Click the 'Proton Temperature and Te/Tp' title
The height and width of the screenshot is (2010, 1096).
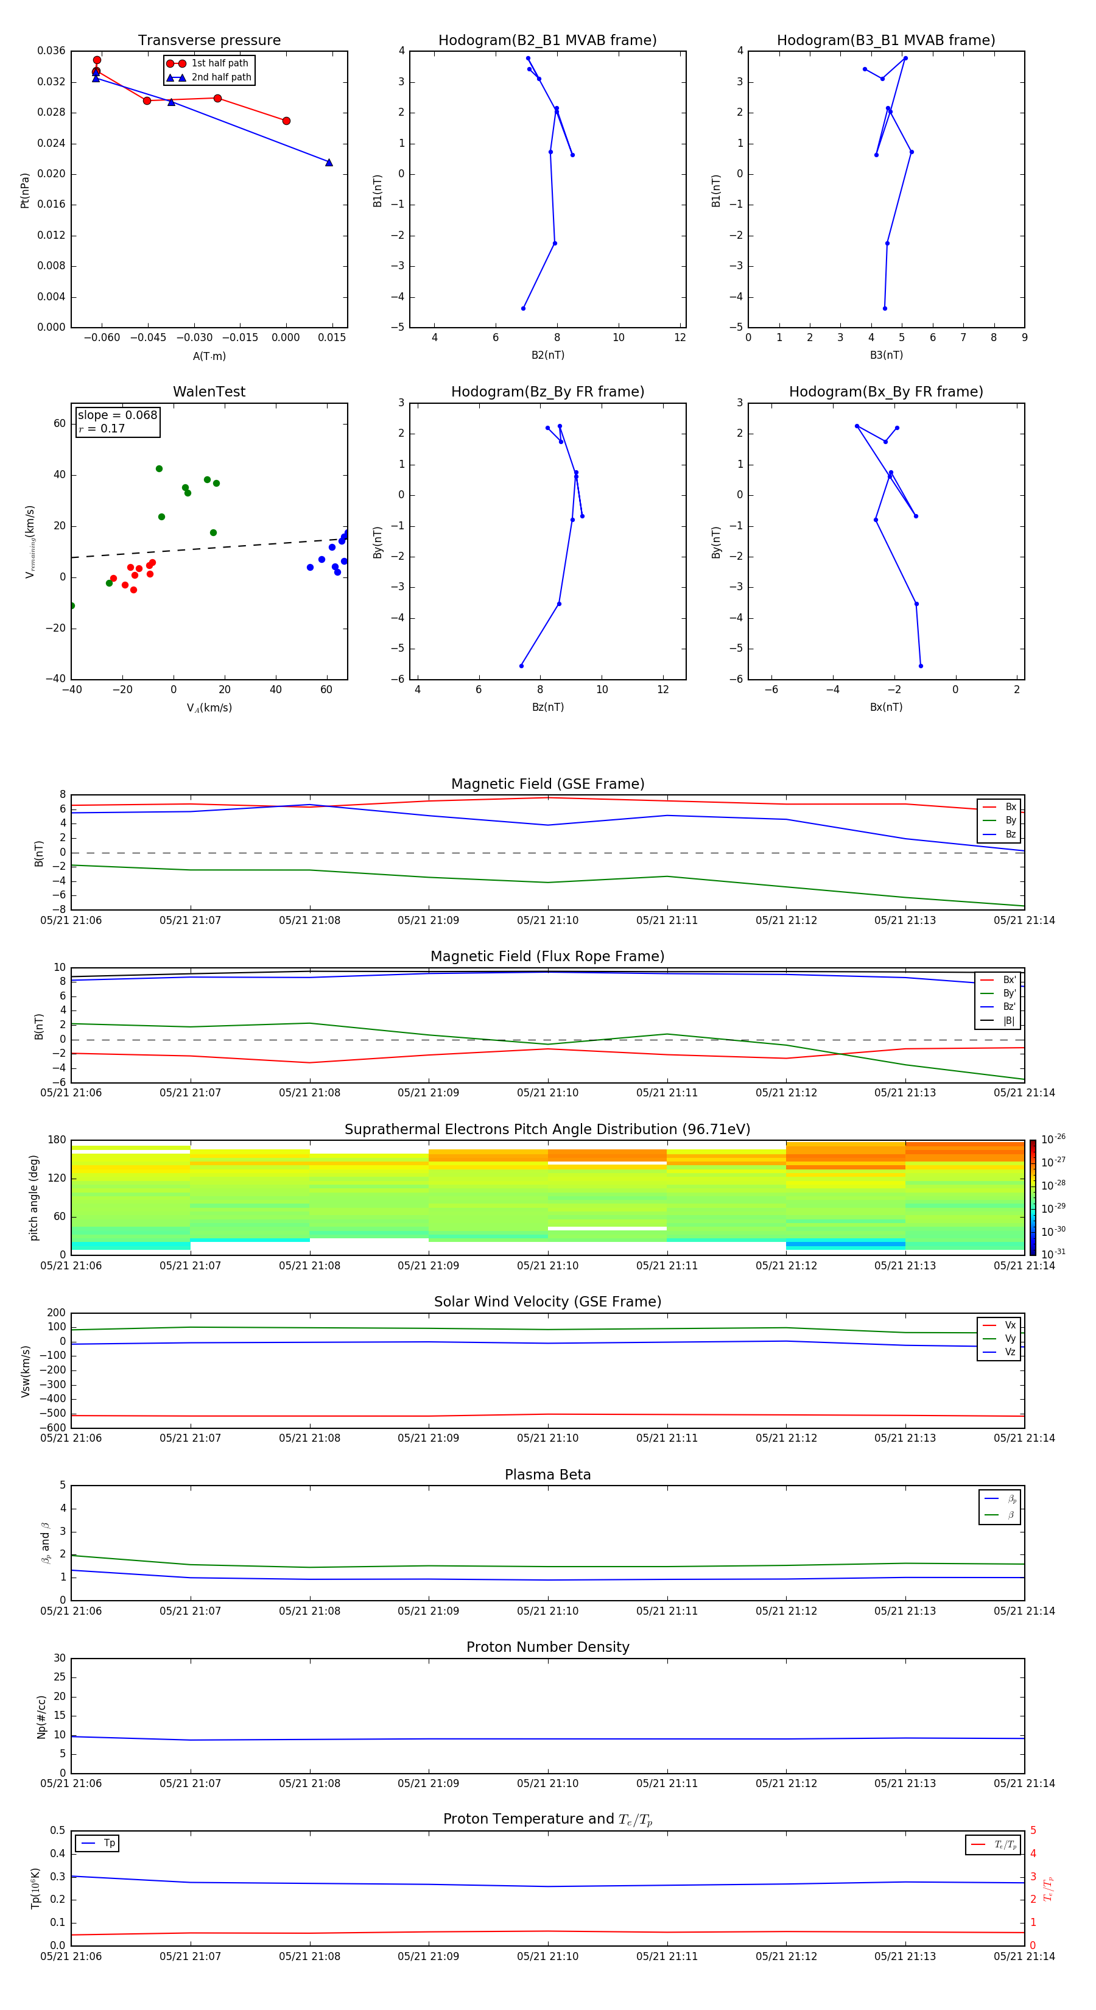[x=547, y=1819]
